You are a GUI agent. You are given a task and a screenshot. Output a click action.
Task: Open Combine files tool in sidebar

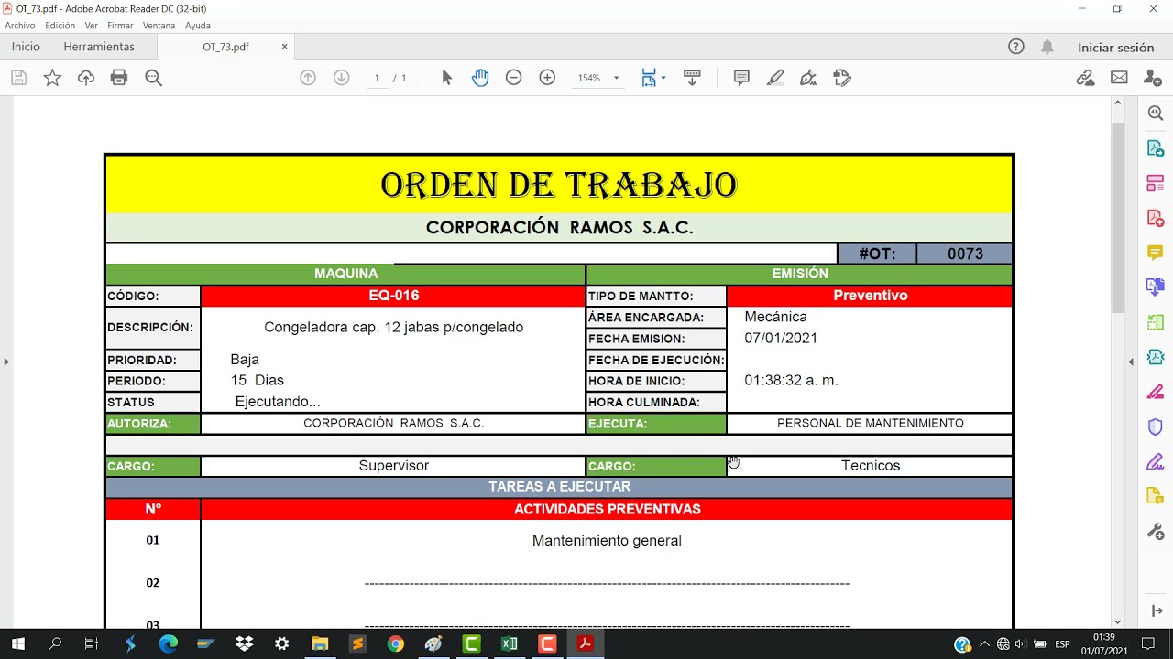tap(1155, 287)
